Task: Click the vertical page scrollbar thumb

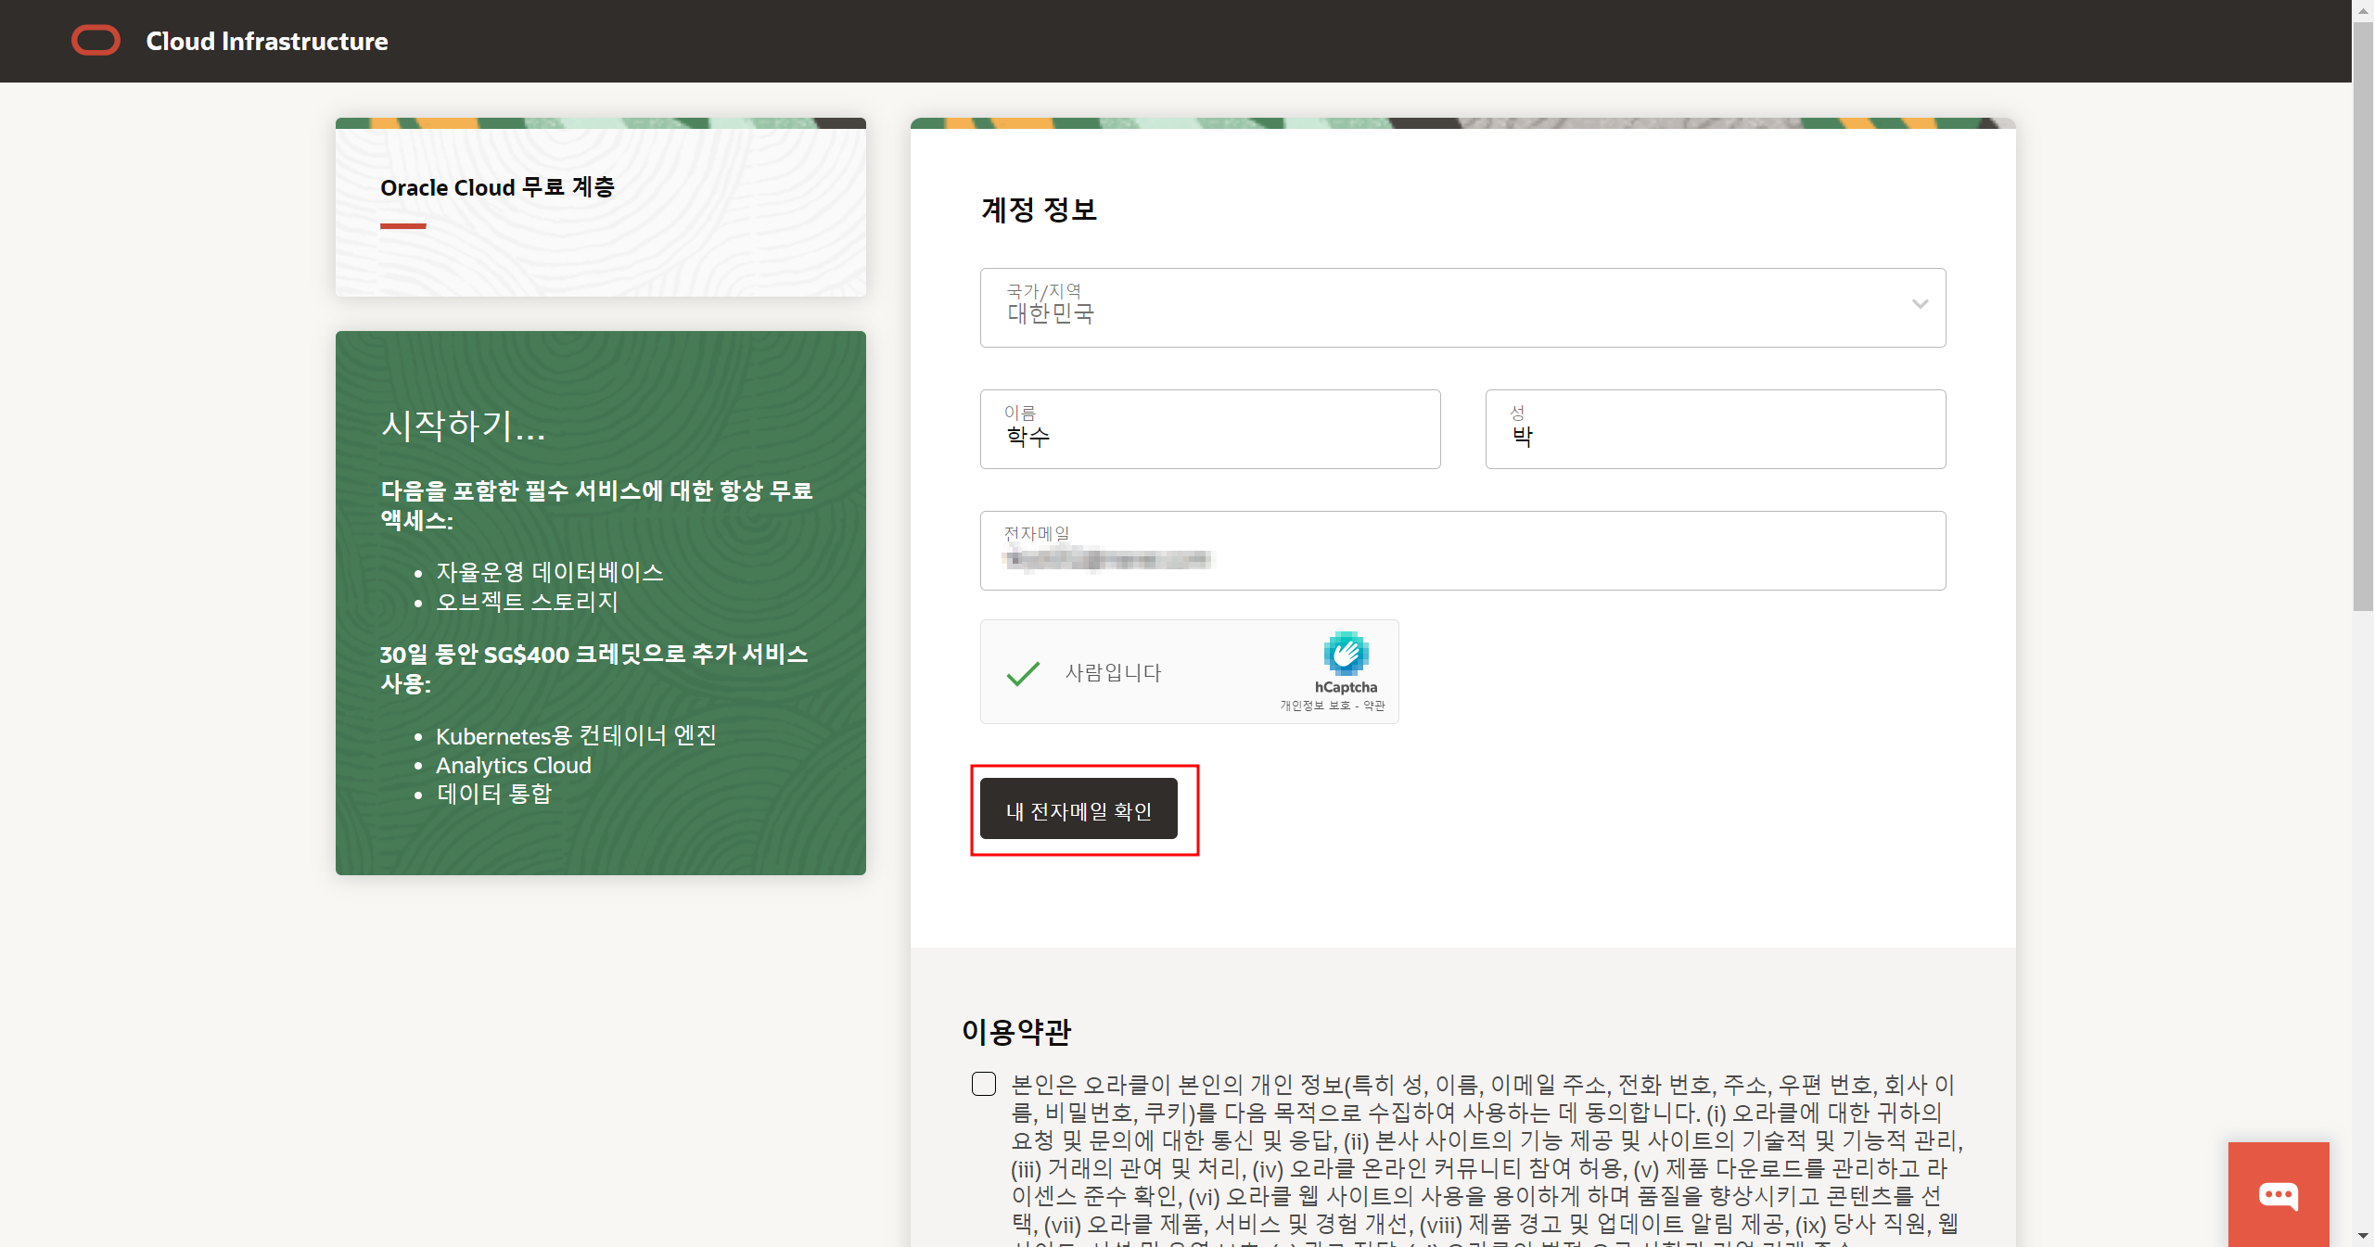Action: coord(2362,315)
